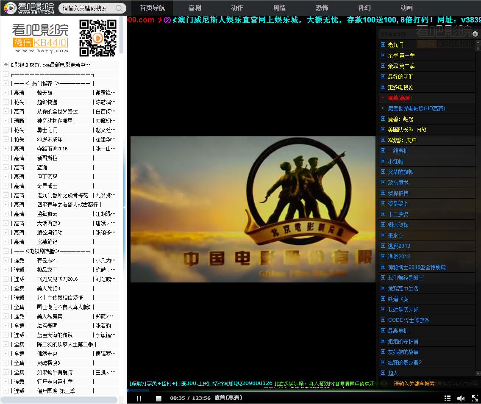Switch player to fullscreen

475,398
